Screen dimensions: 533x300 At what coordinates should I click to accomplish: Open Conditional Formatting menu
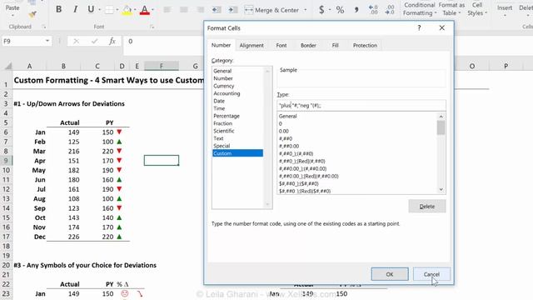coord(419,9)
